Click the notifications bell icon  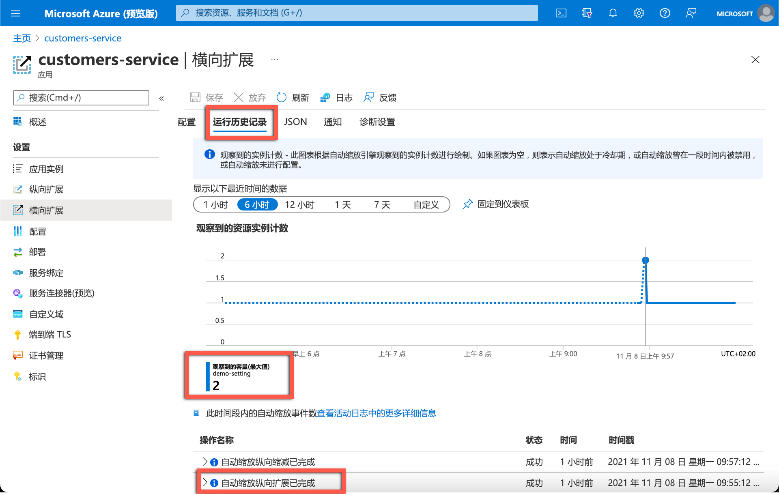(x=613, y=13)
